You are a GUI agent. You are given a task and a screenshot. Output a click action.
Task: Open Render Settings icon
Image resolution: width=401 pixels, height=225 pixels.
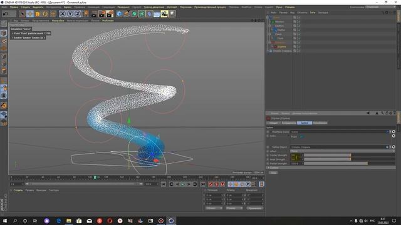pyautogui.click(x=110, y=14)
